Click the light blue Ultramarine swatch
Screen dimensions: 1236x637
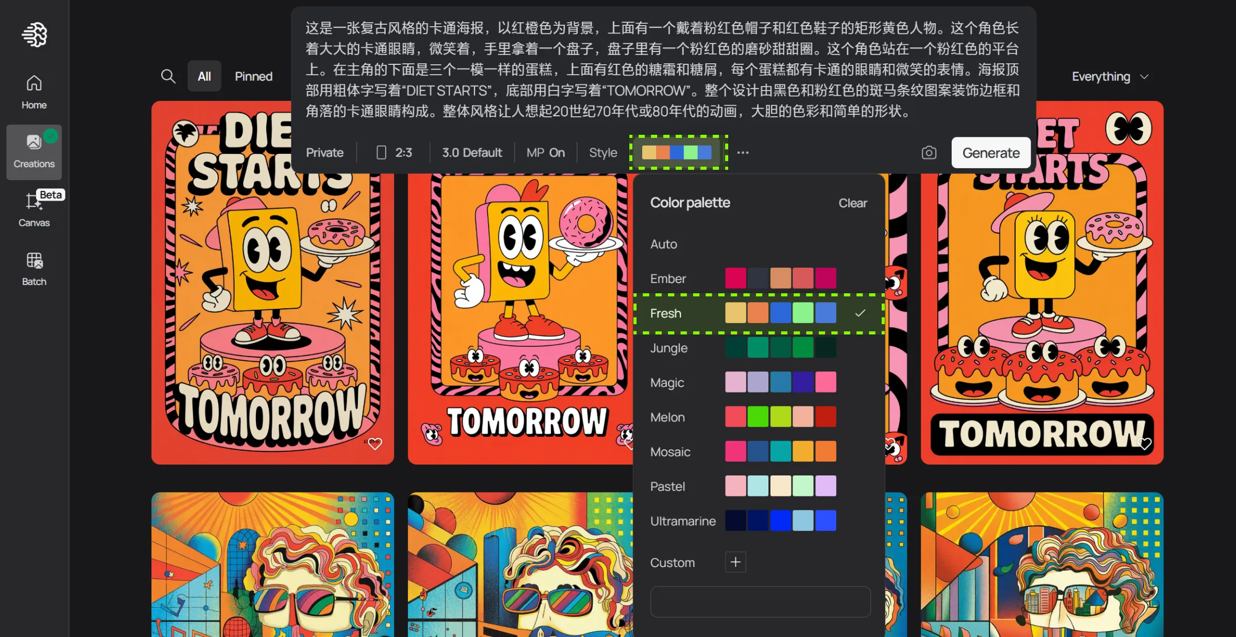803,520
